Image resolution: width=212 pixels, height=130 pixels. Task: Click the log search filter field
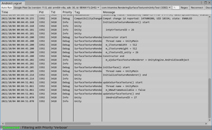pyautogui.click(x=176, y=7)
